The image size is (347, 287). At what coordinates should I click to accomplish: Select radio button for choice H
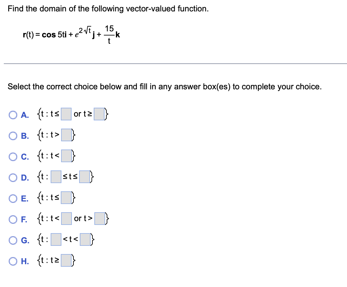point(13,260)
